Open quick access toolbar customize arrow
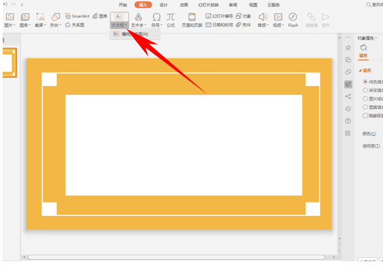383x266 pixels. coord(22,4)
